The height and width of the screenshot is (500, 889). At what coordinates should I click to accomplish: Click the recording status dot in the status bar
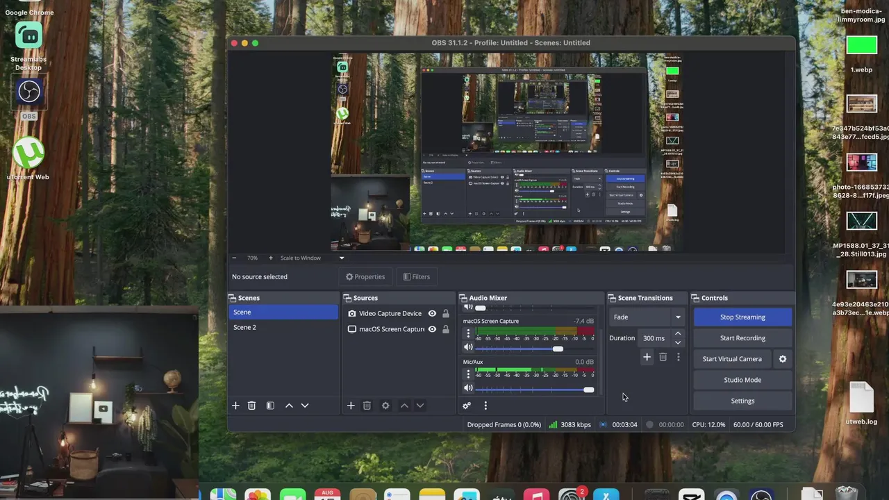(x=649, y=424)
